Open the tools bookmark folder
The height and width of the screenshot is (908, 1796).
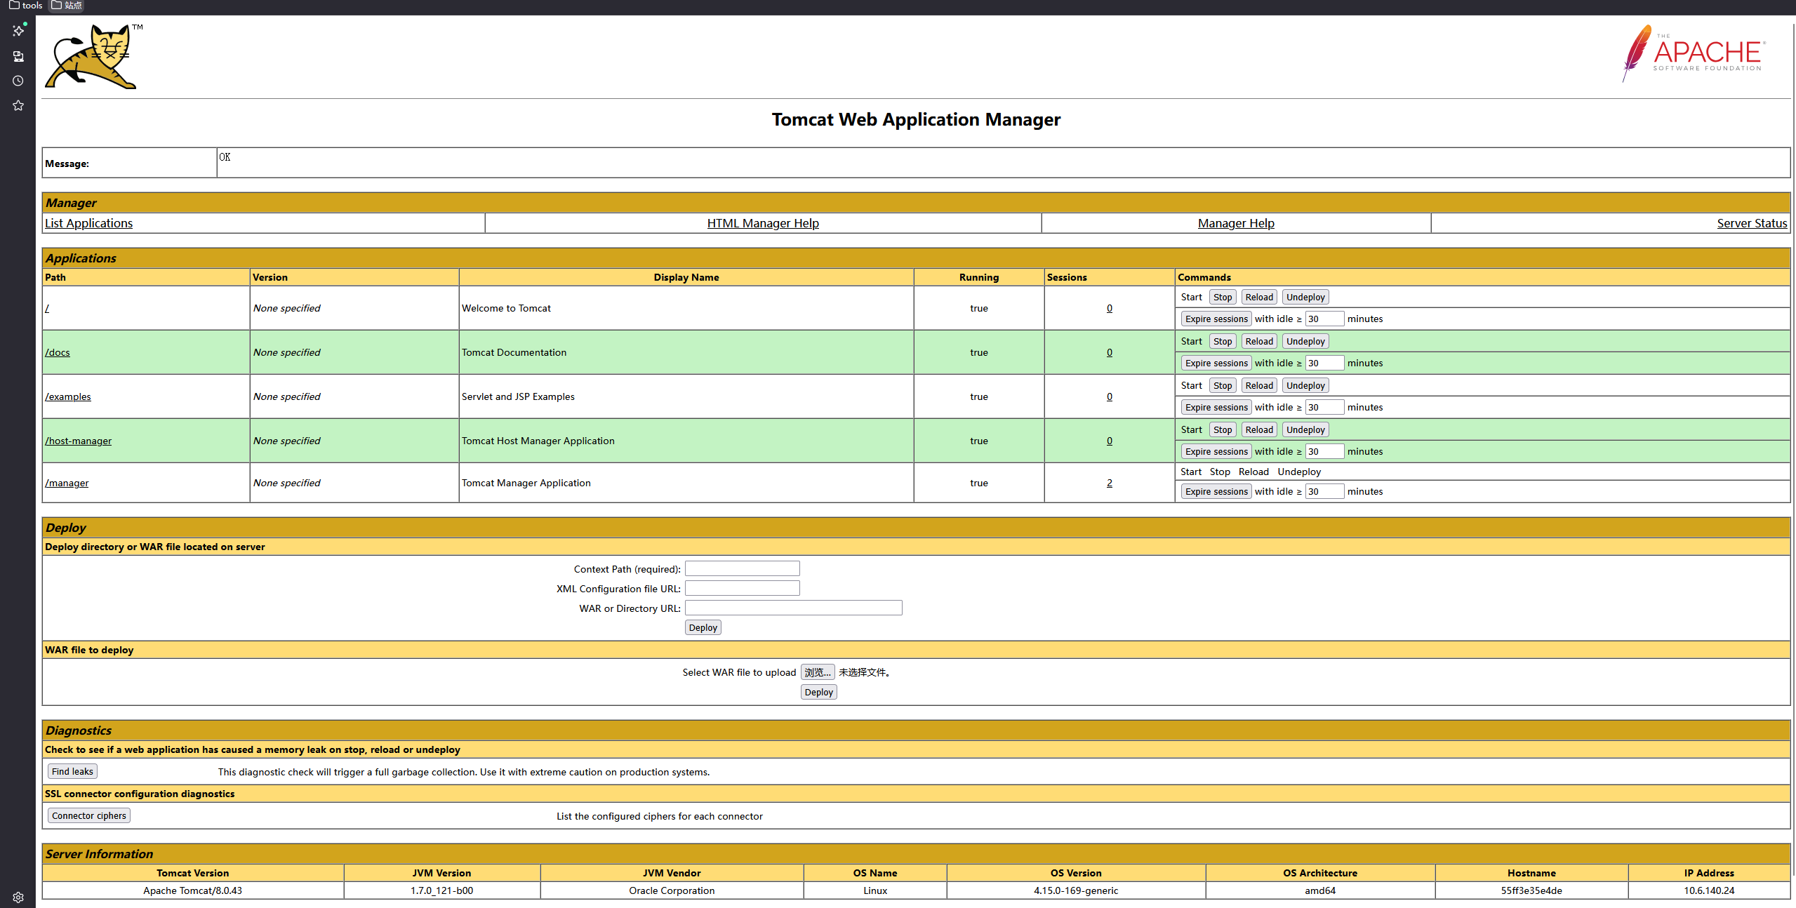[26, 5]
